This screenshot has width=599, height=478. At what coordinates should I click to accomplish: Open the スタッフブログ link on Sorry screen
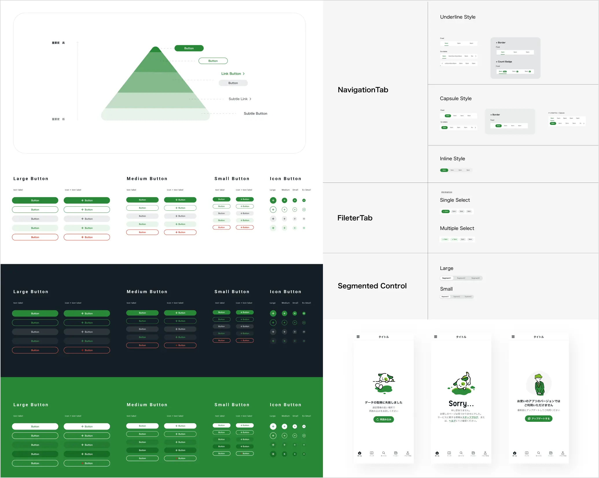(470, 417)
